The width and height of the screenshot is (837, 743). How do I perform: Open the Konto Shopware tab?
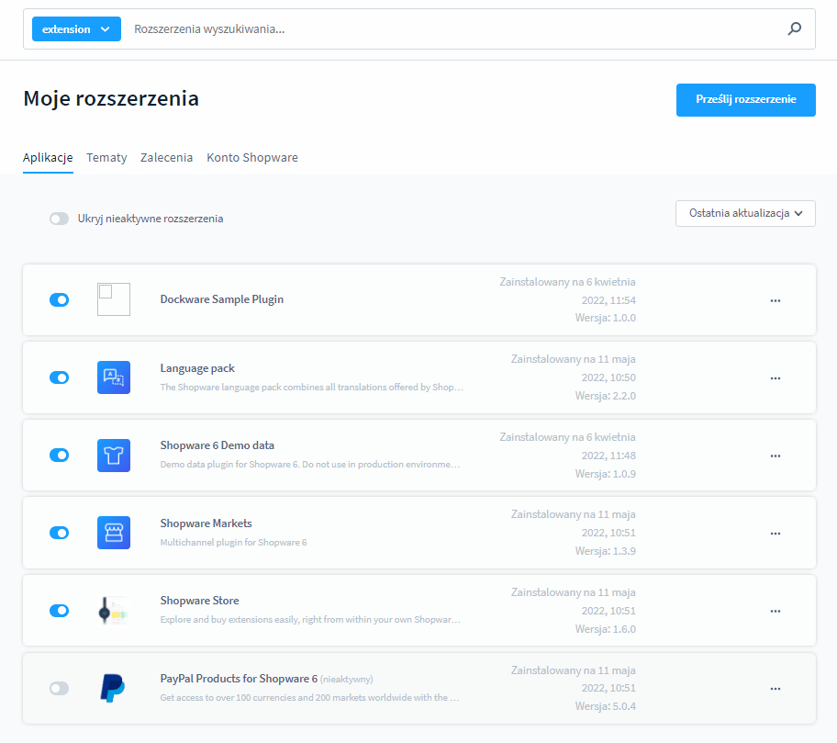[252, 158]
